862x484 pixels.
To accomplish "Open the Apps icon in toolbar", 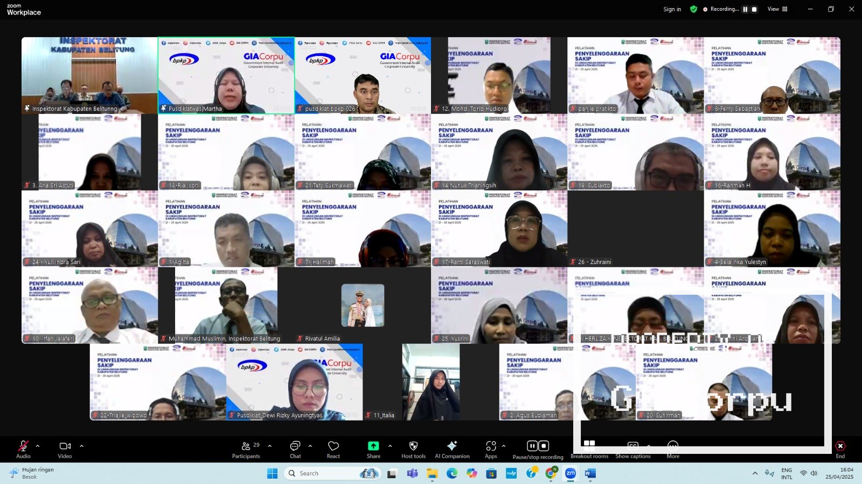I will 491,446.
